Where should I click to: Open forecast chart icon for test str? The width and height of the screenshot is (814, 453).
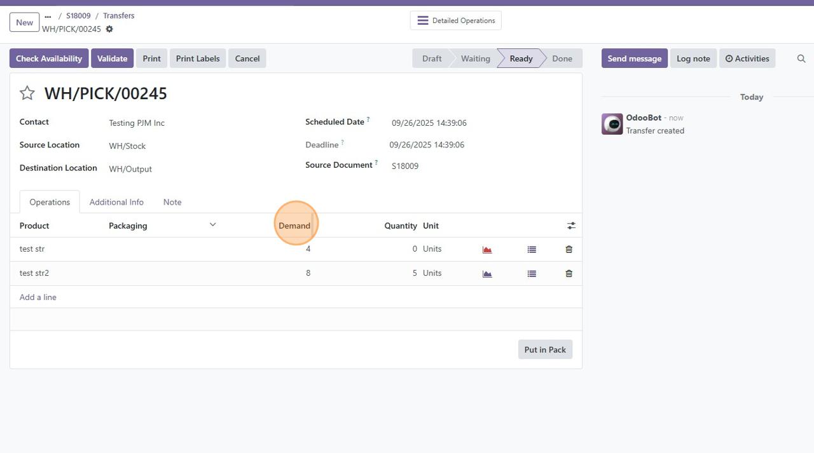tap(487, 250)
